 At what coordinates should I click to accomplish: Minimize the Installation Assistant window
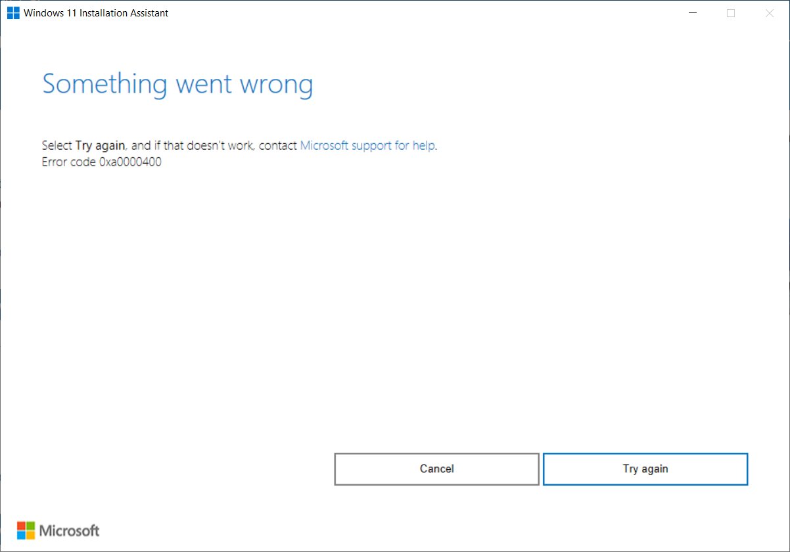692,13
